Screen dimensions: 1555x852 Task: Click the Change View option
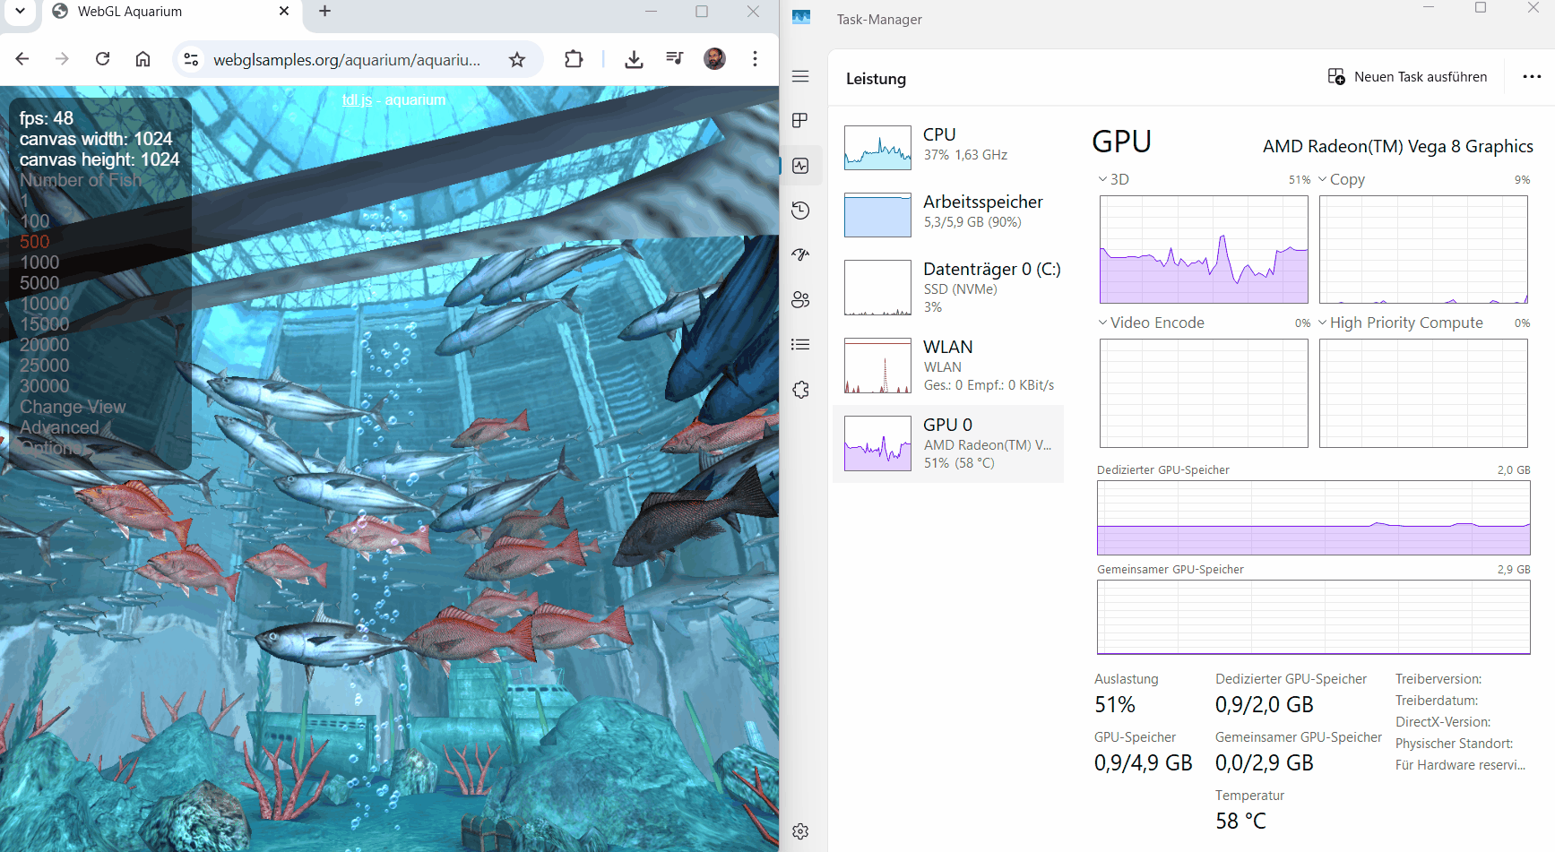pyautogui.click(x=73, y=407)
